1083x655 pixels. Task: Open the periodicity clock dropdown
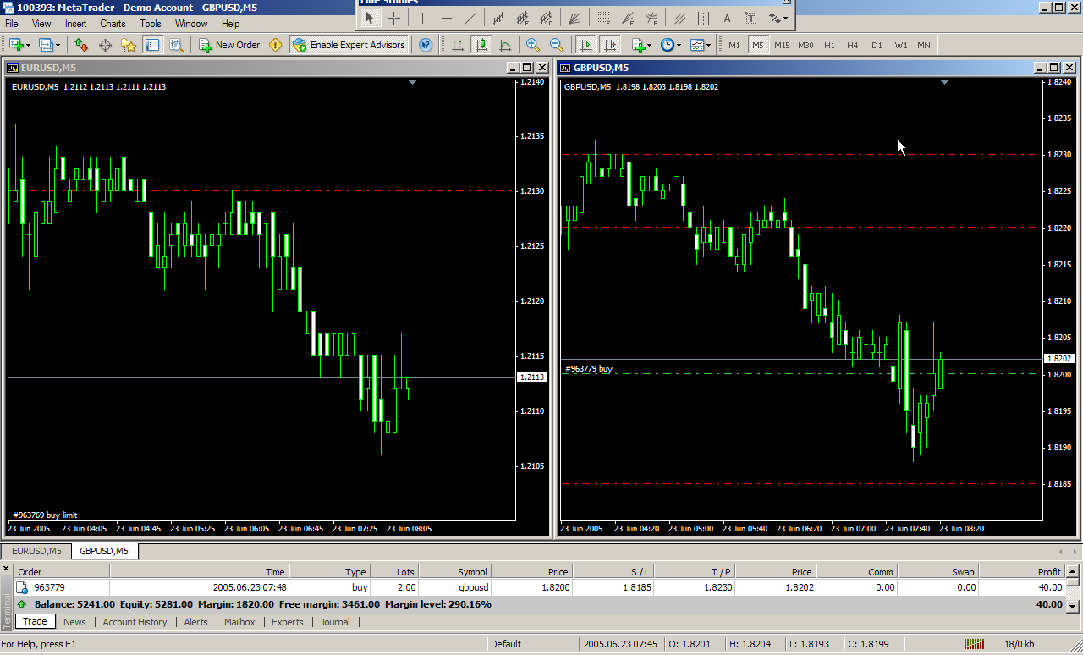click(x=679, y=45)
